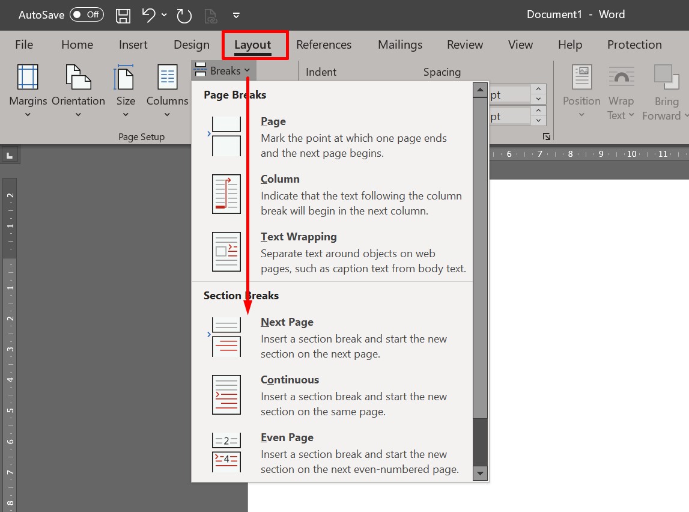Click the menu scrollbar down arrow
Screen dimensions: 689x512
pos(480,474)
